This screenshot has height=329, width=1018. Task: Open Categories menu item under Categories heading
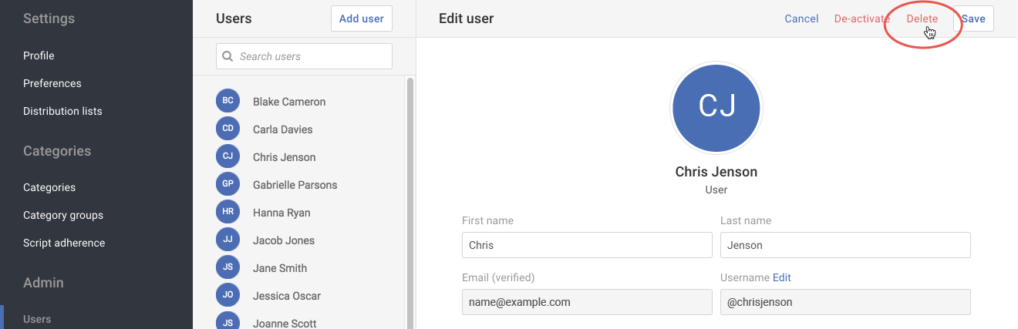(x=49, y=187)
